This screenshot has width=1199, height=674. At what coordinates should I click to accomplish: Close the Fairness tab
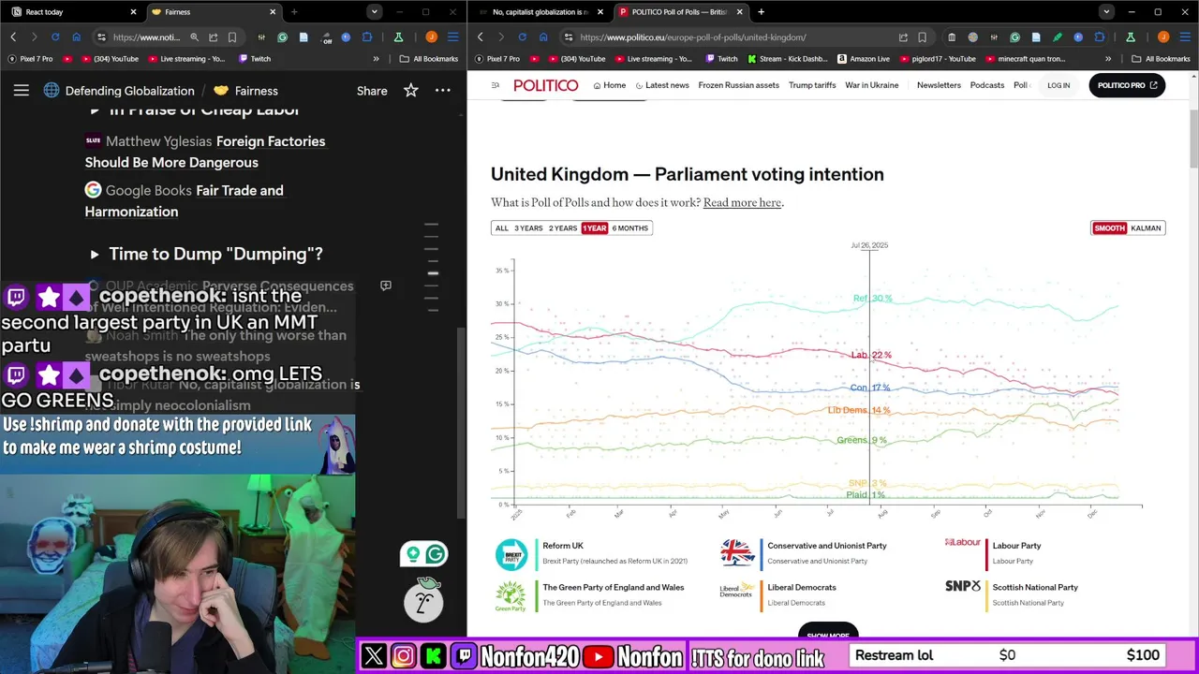(x=274, y=12)
